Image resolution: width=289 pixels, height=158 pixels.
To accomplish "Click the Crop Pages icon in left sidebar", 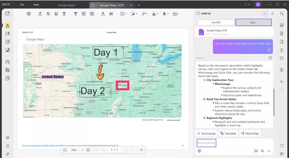I will tap(8, 70).
